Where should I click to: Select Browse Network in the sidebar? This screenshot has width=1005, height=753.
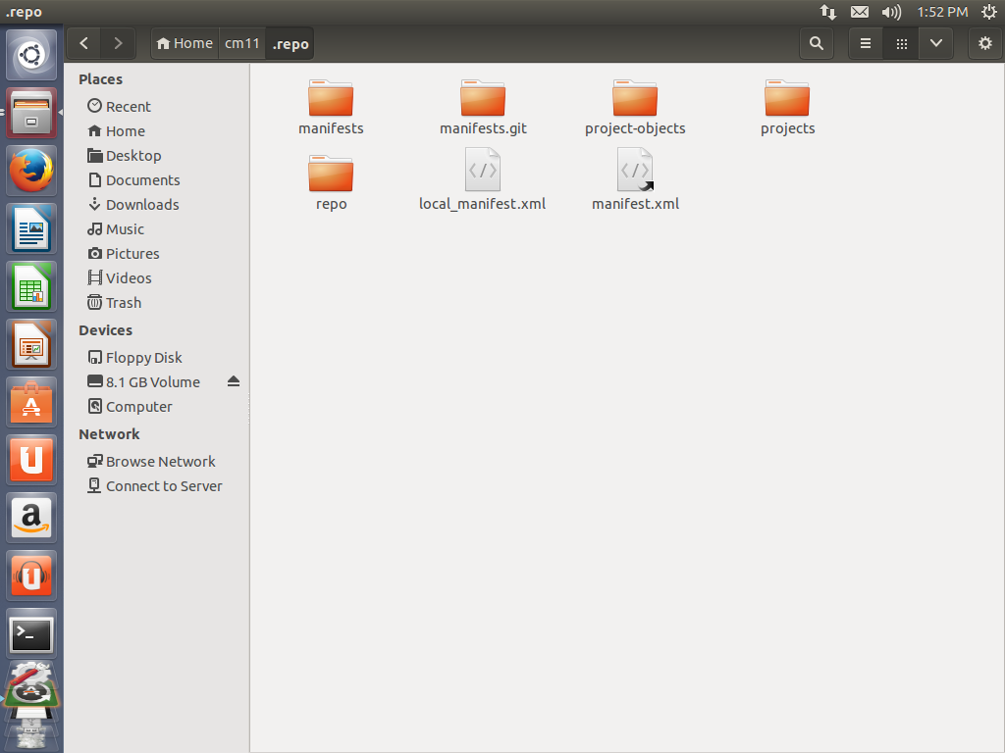[157, 462]
